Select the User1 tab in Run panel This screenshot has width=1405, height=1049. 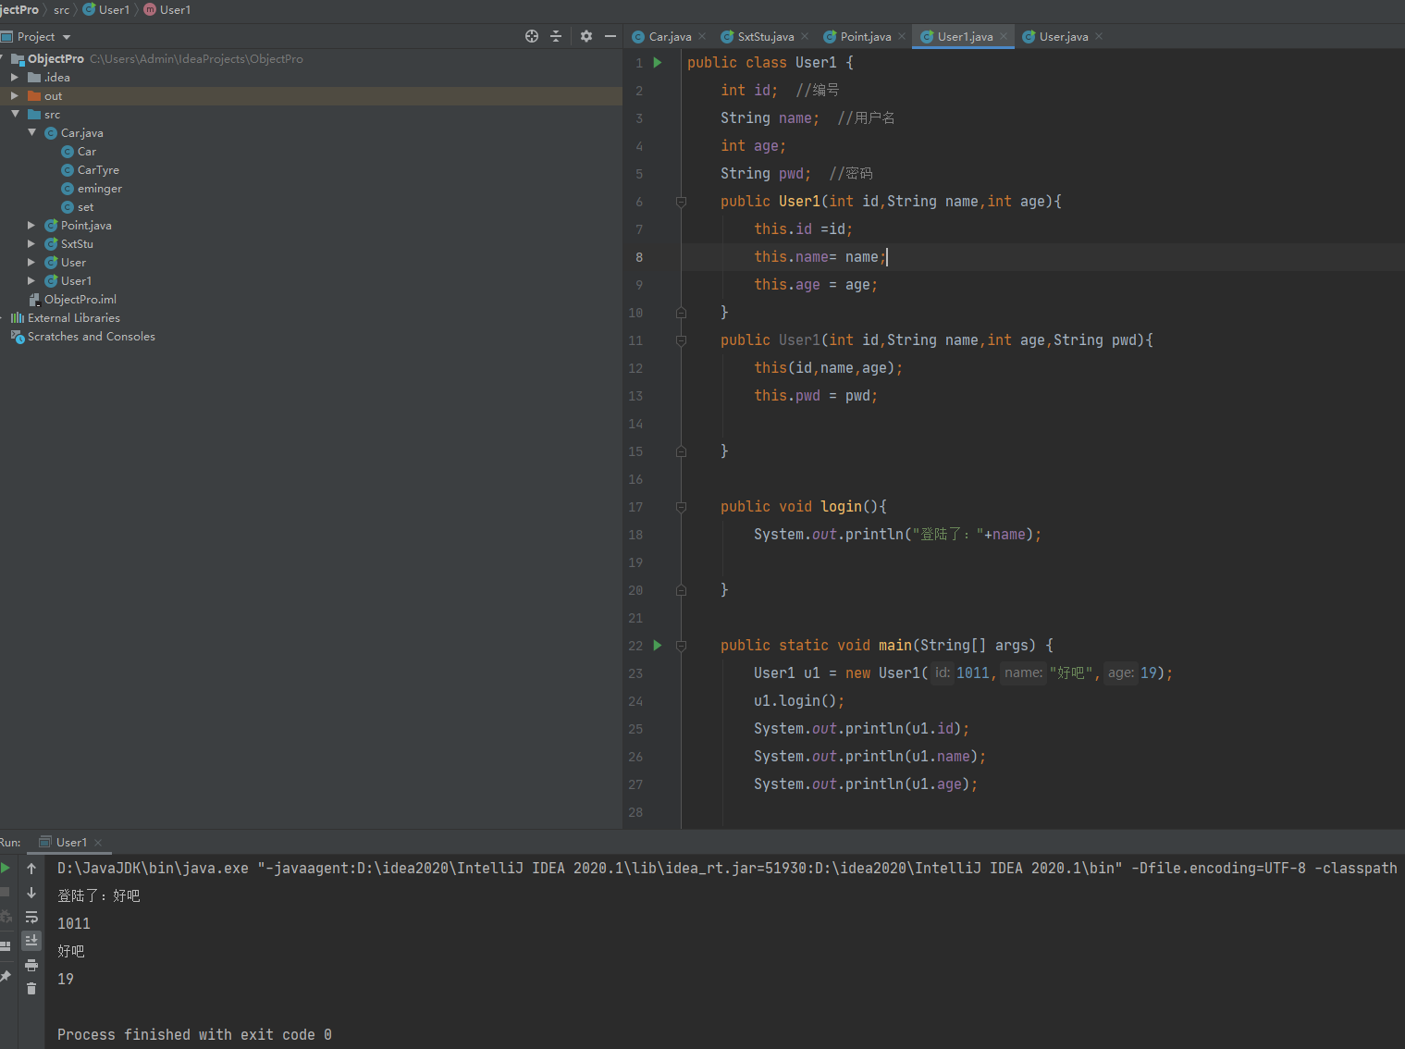pyautogui.click(x=70, y=843)
